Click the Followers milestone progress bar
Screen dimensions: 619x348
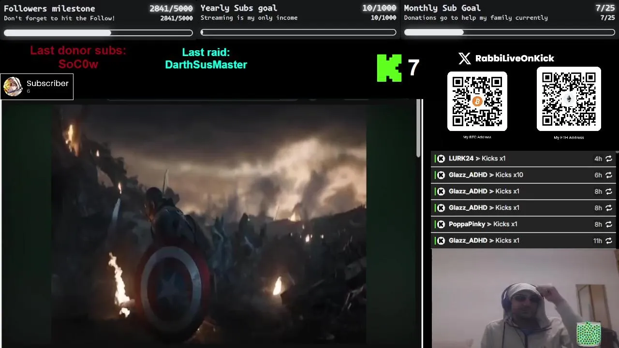click(98, 33)
